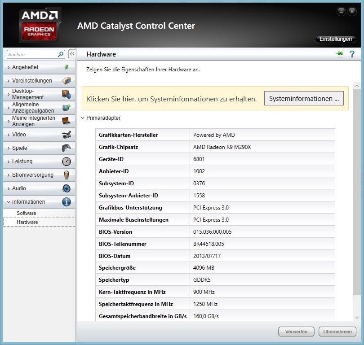The image size is (364, 345).
Task: Click the Verwerfen button
Action: 296,332
